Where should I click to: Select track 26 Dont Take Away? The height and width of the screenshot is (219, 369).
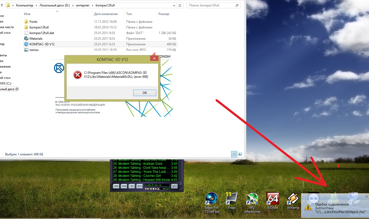point(145,168)
